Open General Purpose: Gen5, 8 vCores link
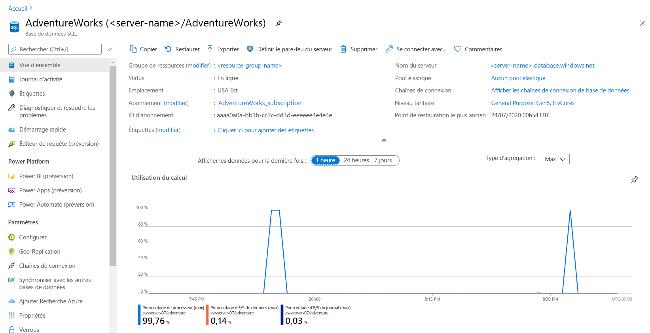 pyautogui.click(x=533, y=103)
